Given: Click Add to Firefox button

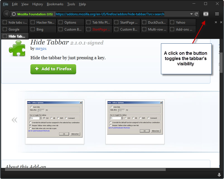Looking at the screenshot, I should pyautogui.click(x=53, y=69).
